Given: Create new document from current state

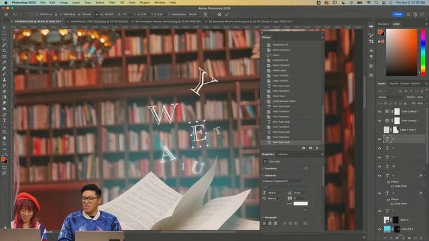Looking at the screenshot, I should (x=304, y=148).
